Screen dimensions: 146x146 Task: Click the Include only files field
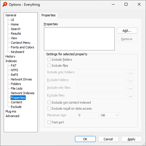[101, 88]
